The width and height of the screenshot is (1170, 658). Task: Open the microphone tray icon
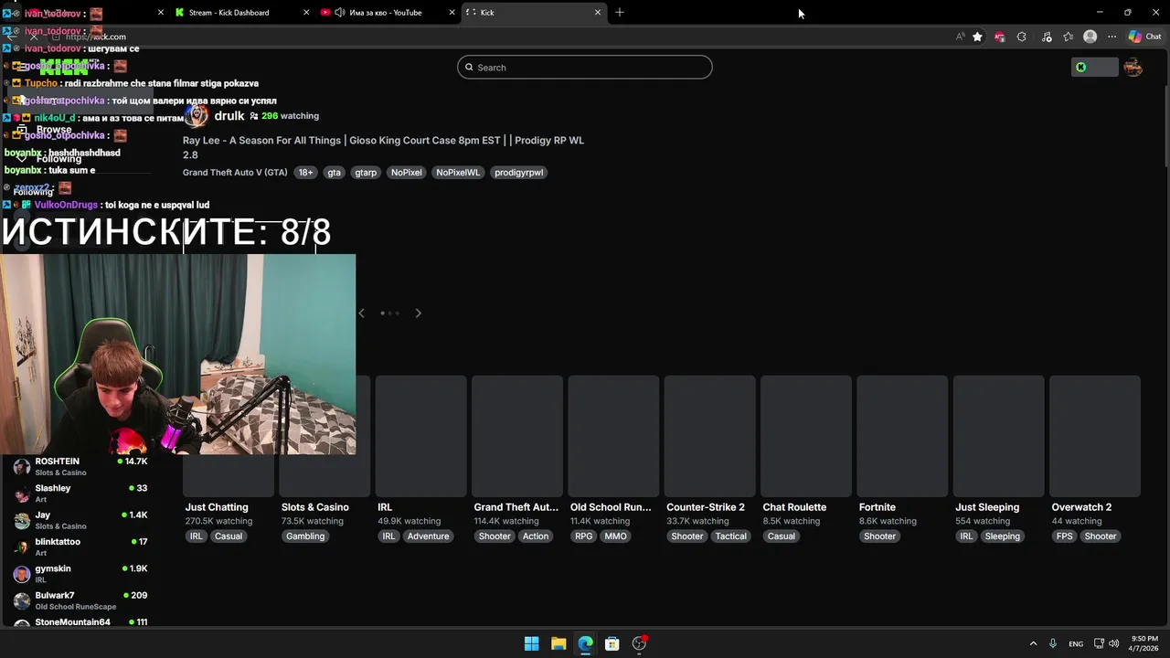[1053, 643]
